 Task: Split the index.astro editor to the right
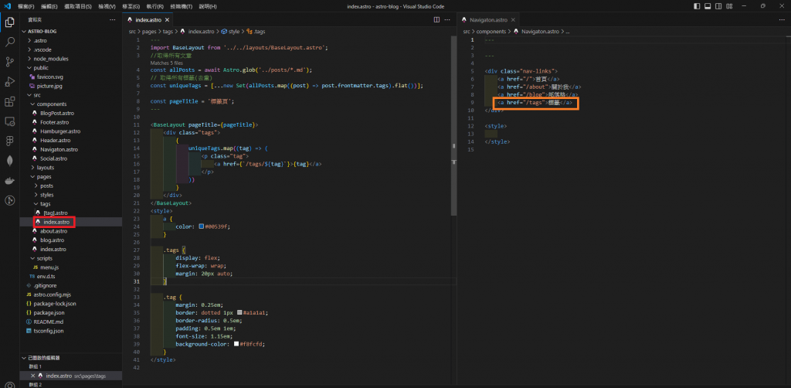[437, 19]
